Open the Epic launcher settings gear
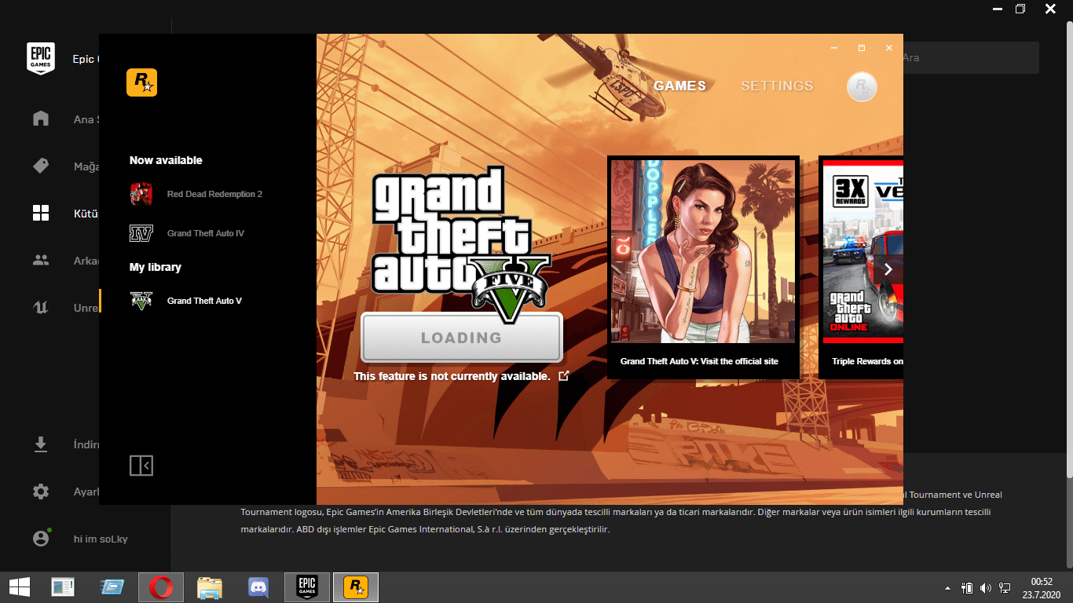The image size is (1073, 603). [41, 492]
